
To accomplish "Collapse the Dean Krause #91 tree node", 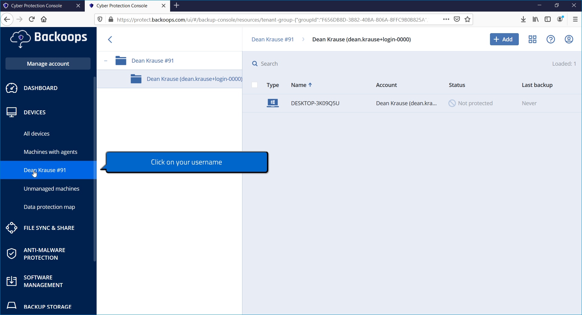I will pos(106,61).
